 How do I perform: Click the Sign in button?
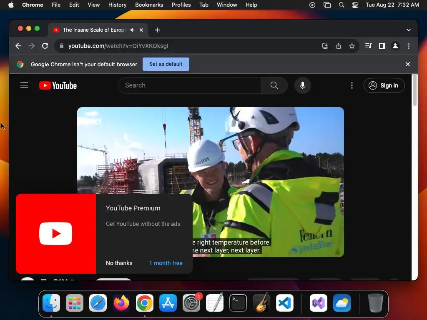384,85
